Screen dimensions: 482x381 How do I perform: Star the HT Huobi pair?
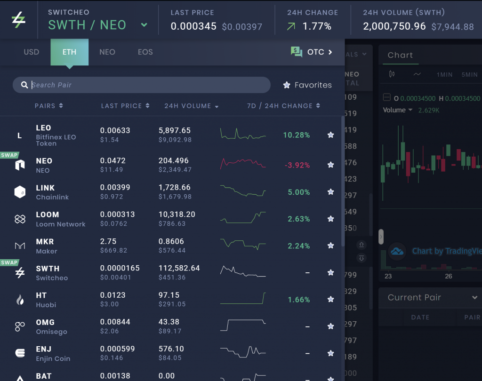(331, 299)
